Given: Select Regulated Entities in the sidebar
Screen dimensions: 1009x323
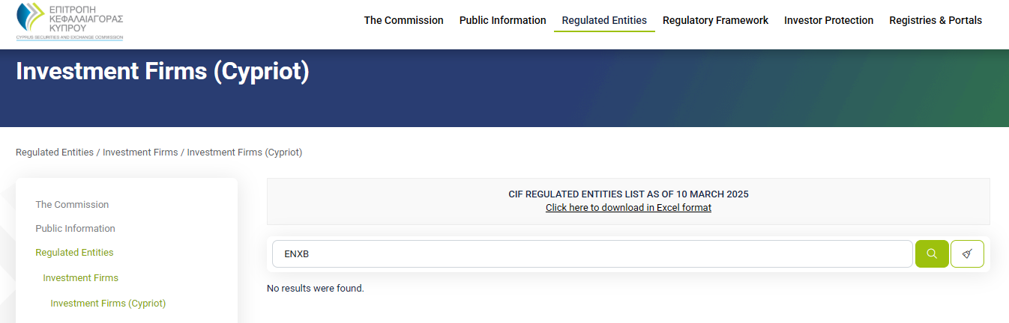Looking at the screenshot, I should coord(74,253).
